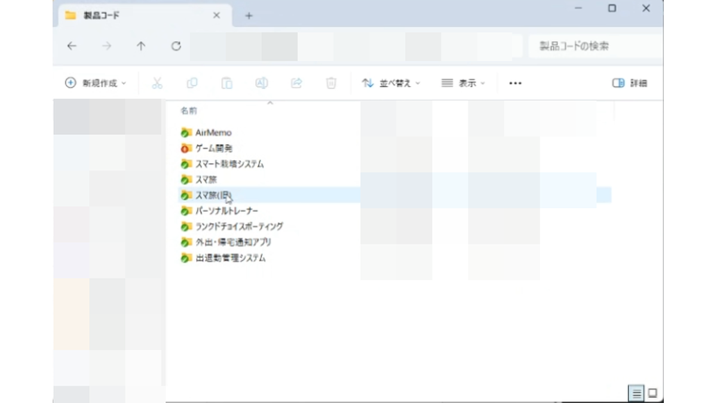Image resolution: width=717 pixels, height=403 pixels.
Task: Click the Share icon in the toolbar
Action: click(296, 84)
